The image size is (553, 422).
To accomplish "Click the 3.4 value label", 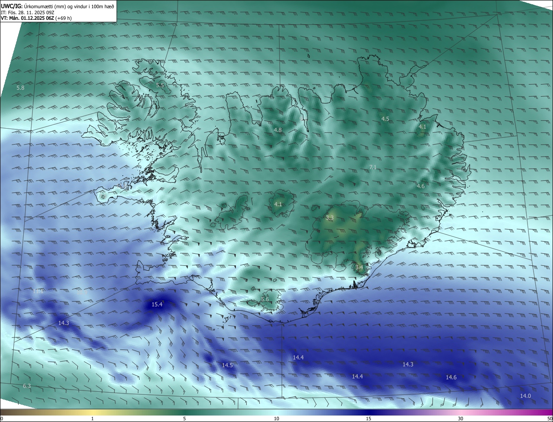I will point(359,268).
